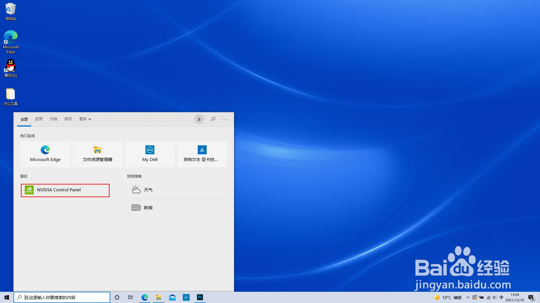This screenshot has height=303, width=540.
Task: Switch to the 文档 tab
Action: [x=53, y=119]
